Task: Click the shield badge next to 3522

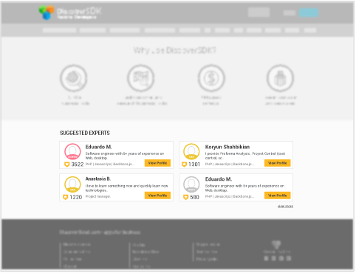Action: pos(66,165)
